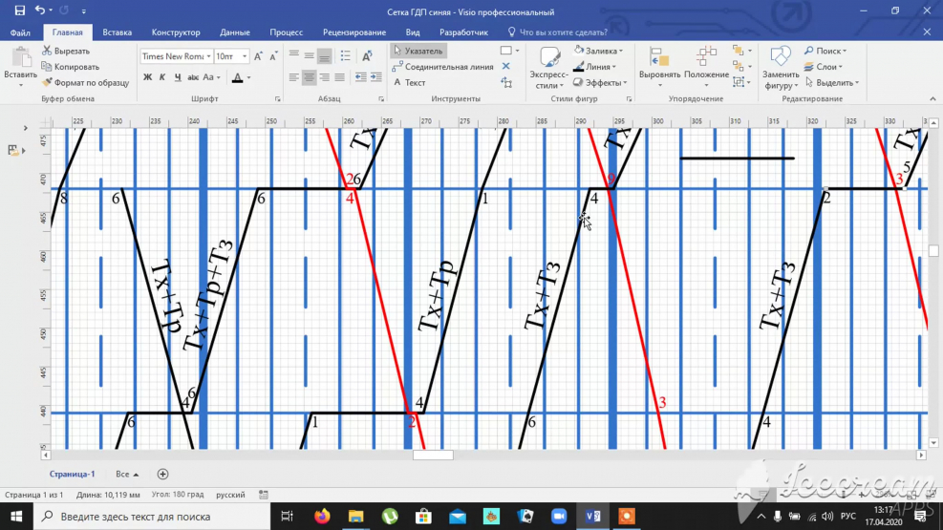Click the font color A swatch
Viewport: 943px width, 530px height.
tap(238, 77)
